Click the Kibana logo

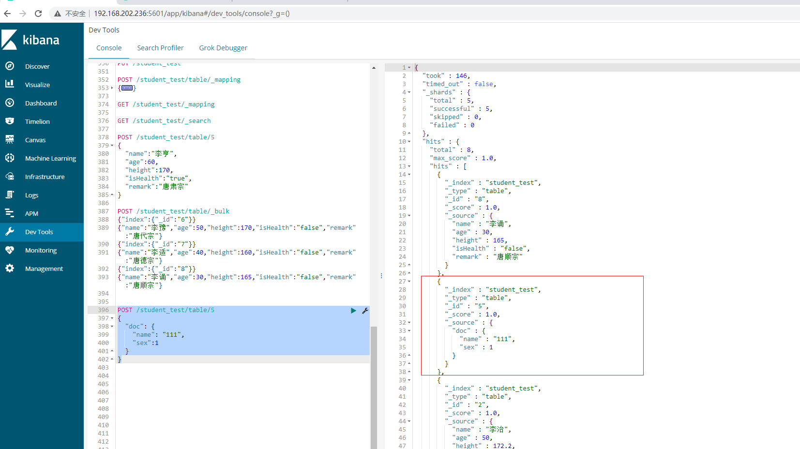point(30,40)
